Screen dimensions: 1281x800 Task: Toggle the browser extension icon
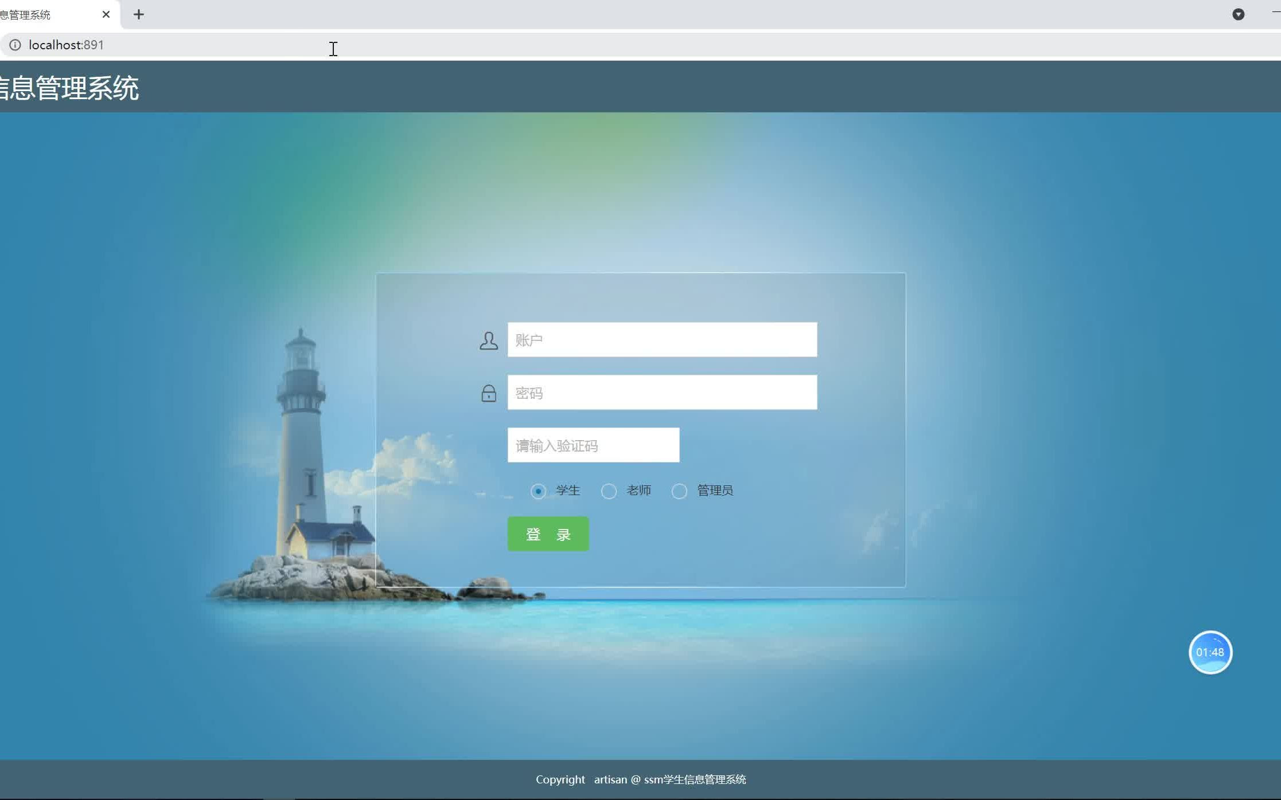point(1239,13)
